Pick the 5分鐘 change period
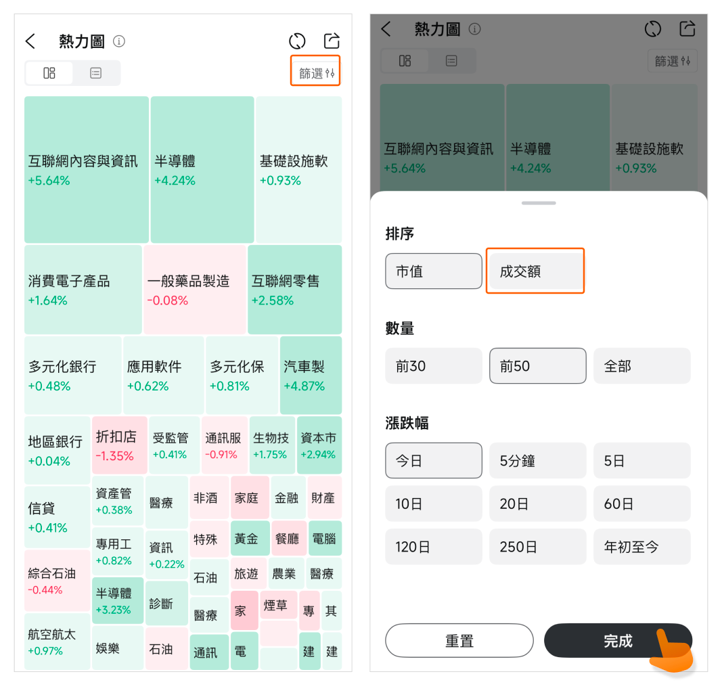722x693 pixels. tap(537, 461)
